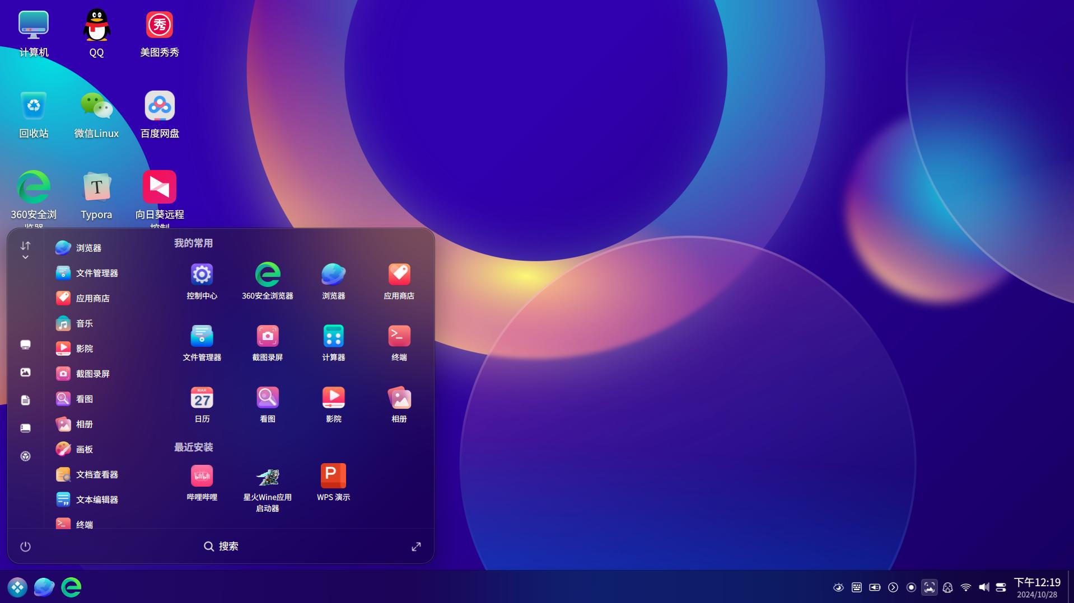Open 美图秀秀 desktop icon
This screenshot has width=1074, height=603.
point(159,33)
